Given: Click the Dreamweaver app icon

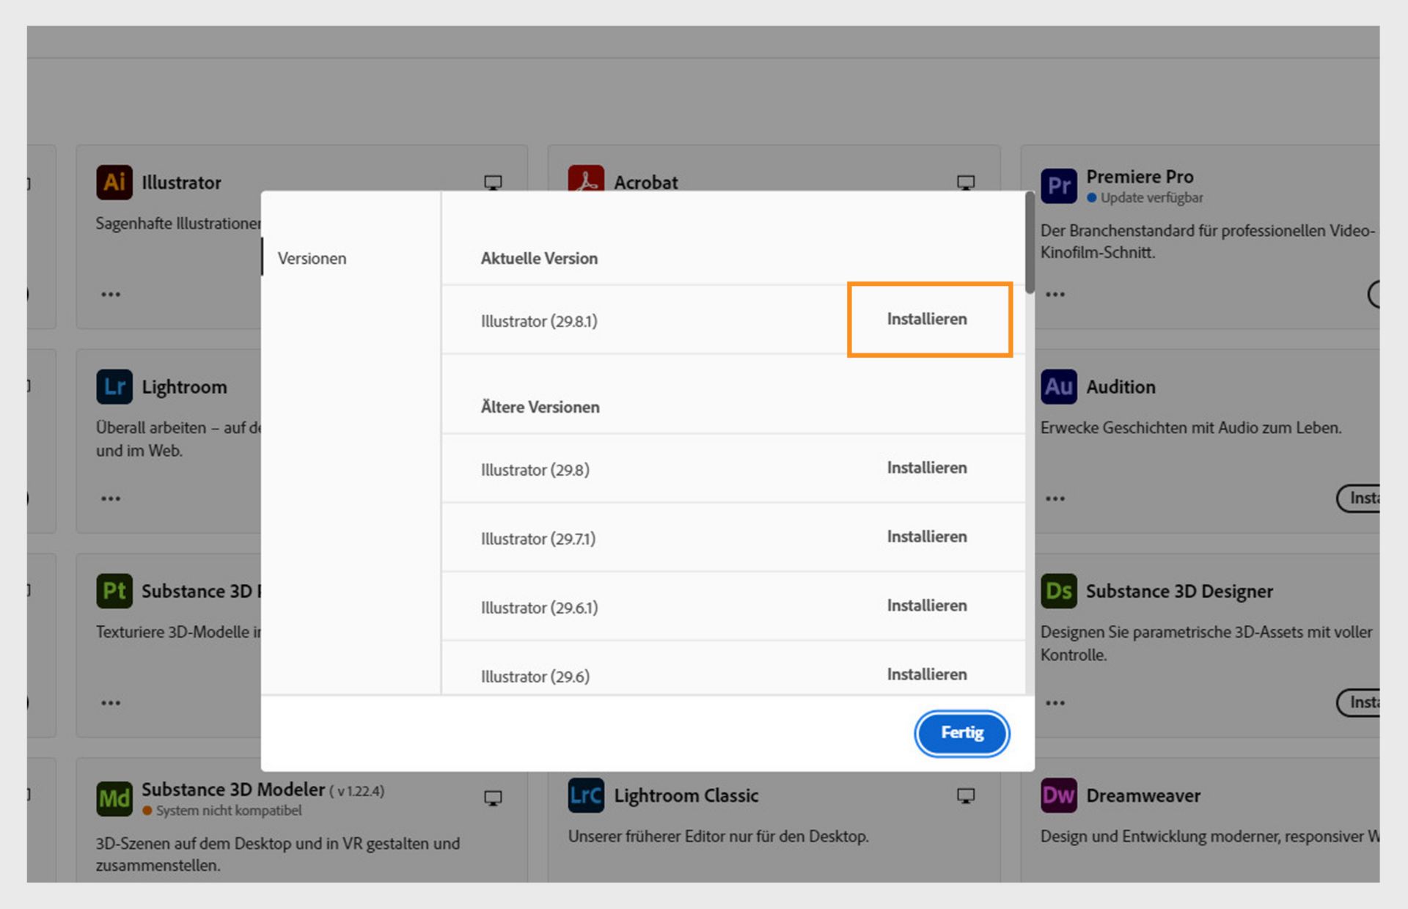Looking at the screenshot, I should point(1058,795).
